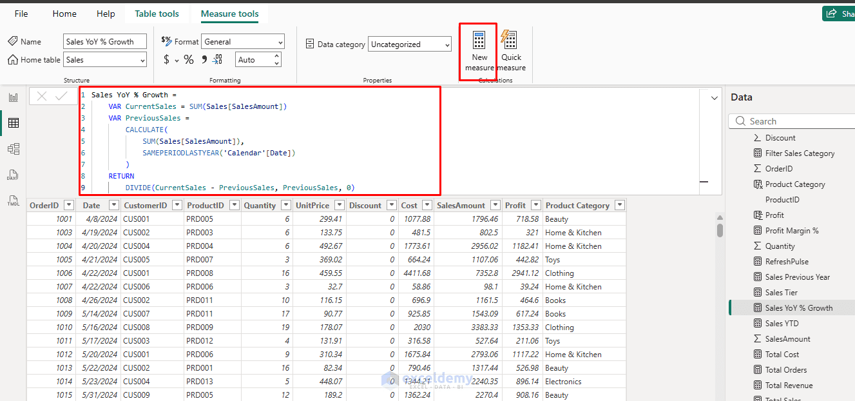Click table vertical scrollbar thumb

pyautogui.click(x=720, y=230)
